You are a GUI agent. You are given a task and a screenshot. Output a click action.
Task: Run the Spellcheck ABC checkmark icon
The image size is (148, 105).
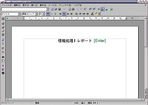coord(3,48)
